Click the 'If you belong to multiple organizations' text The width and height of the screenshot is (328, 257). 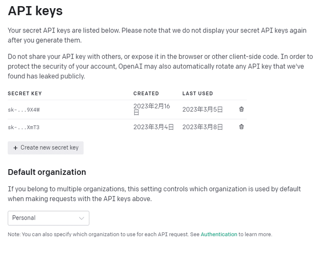click(x=154, y=194)
